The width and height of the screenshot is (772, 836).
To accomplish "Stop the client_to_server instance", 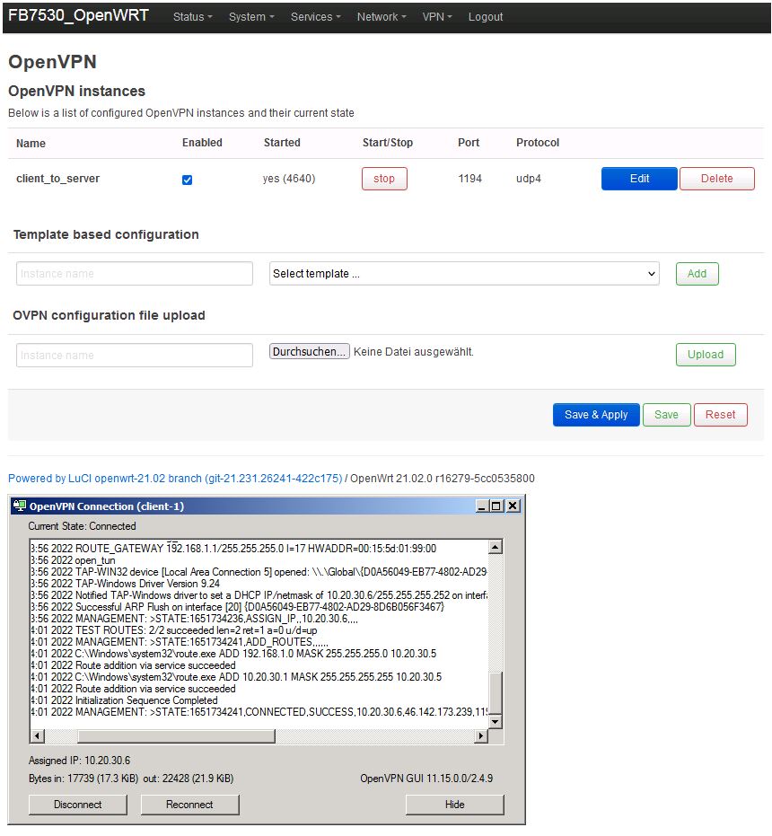I will 384,179.
